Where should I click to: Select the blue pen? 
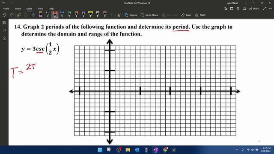coord(62,14)
